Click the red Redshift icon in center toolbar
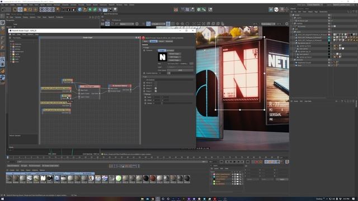 click(176, 9)
